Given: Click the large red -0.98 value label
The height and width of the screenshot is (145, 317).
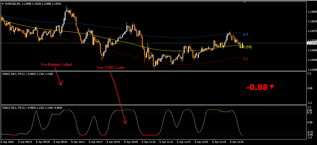Looking at the screenshot, I should (257, 87).
